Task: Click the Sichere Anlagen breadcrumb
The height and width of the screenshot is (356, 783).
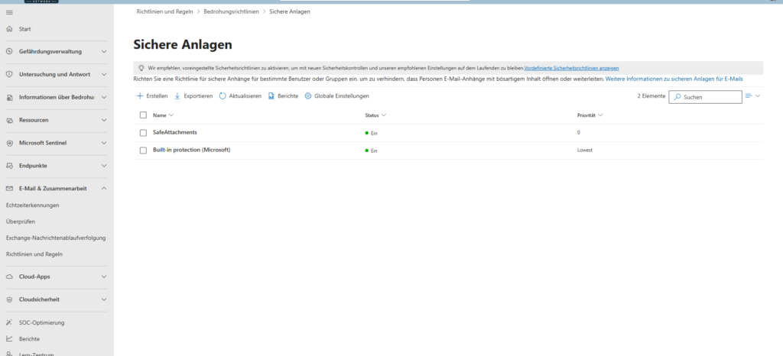Action: pyautogui.click(x=290, y=11)
